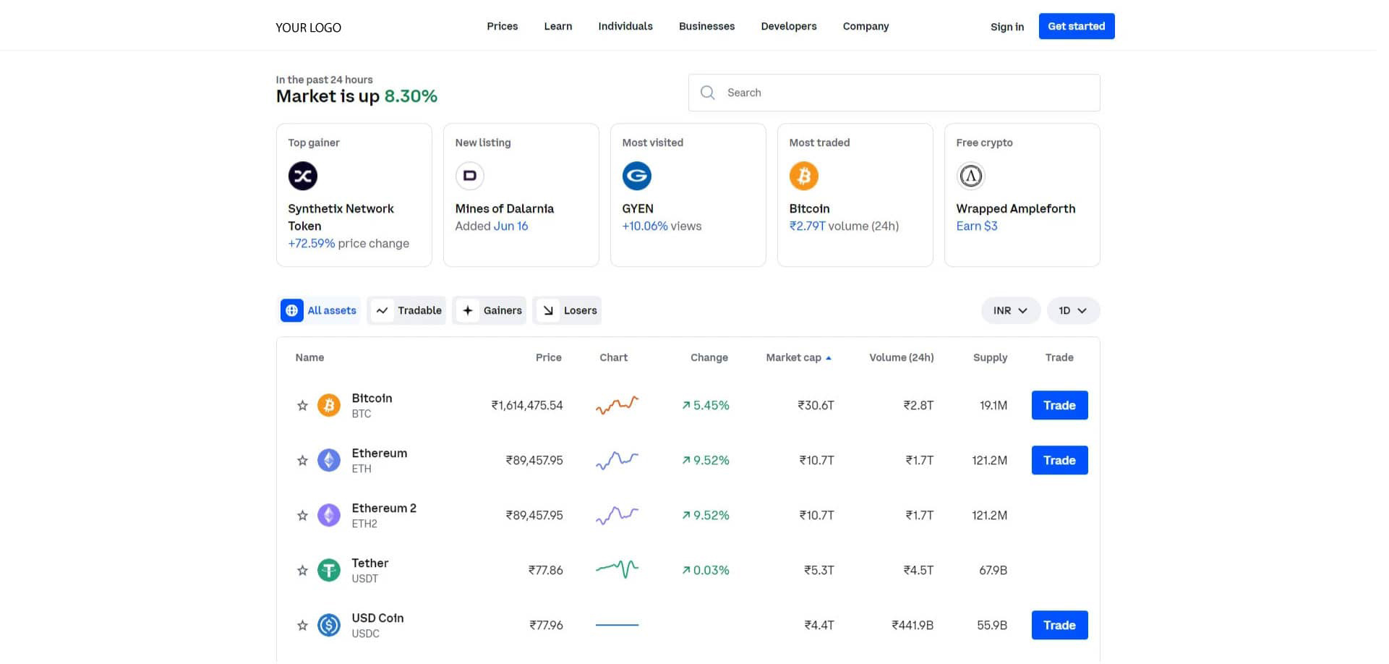Sort table by Volume (24h) header
Image resolution: width=1389 pixels, height=664 pixels.
pos(901,357)
